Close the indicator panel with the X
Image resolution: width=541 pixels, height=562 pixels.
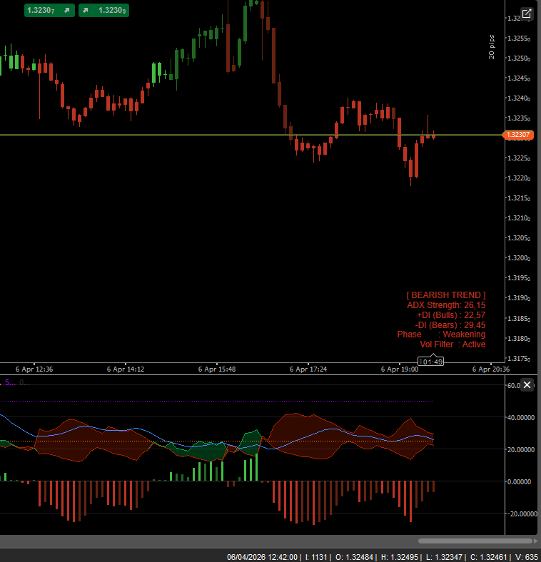(x=527, y=385)
